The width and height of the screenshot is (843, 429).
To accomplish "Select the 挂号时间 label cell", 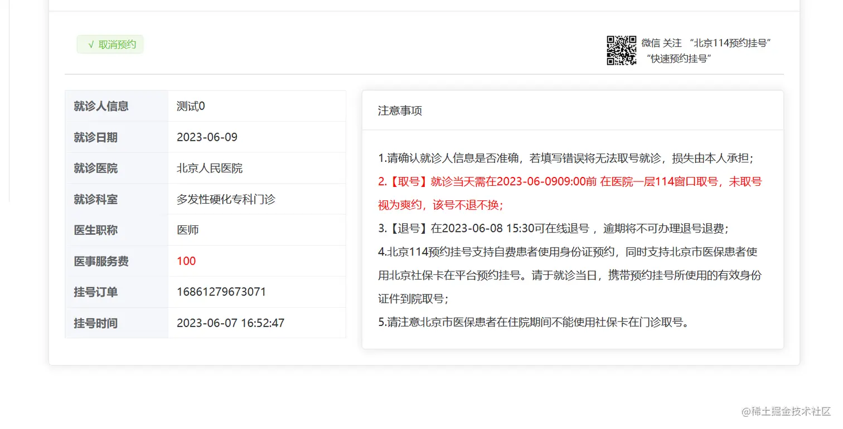I will (x=117, y=323).
